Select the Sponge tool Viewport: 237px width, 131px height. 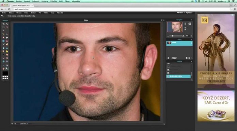pyautogui.click(x=7, y=51)
